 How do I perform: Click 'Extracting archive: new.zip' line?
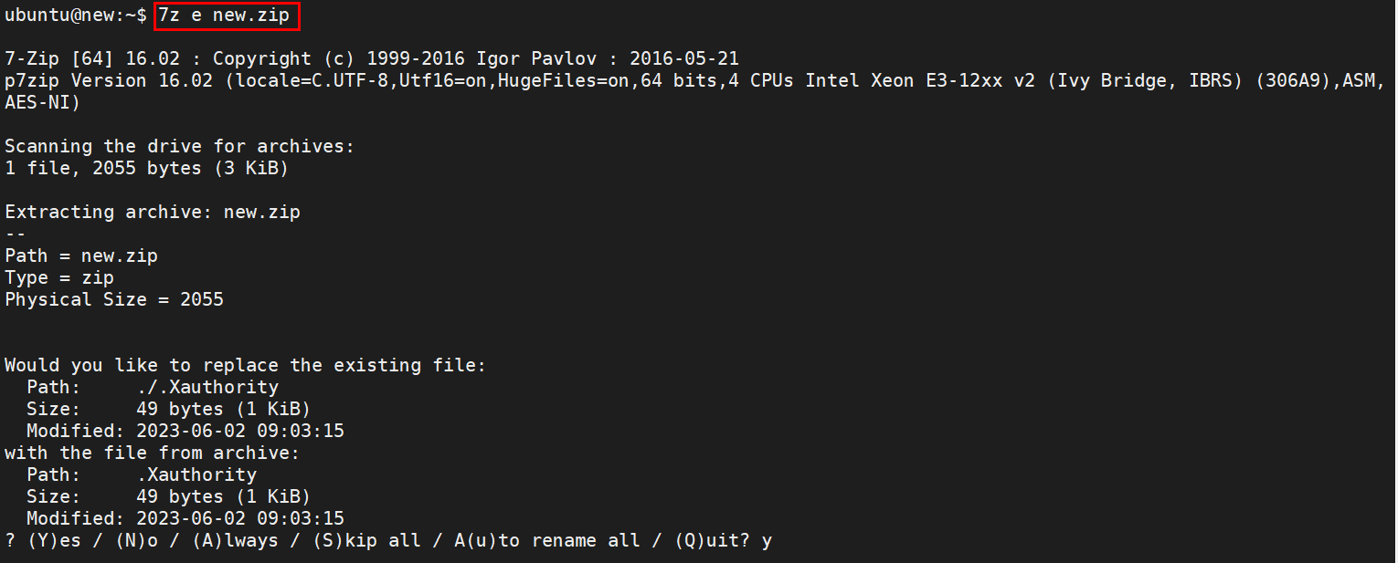click(x=153, y=212)
